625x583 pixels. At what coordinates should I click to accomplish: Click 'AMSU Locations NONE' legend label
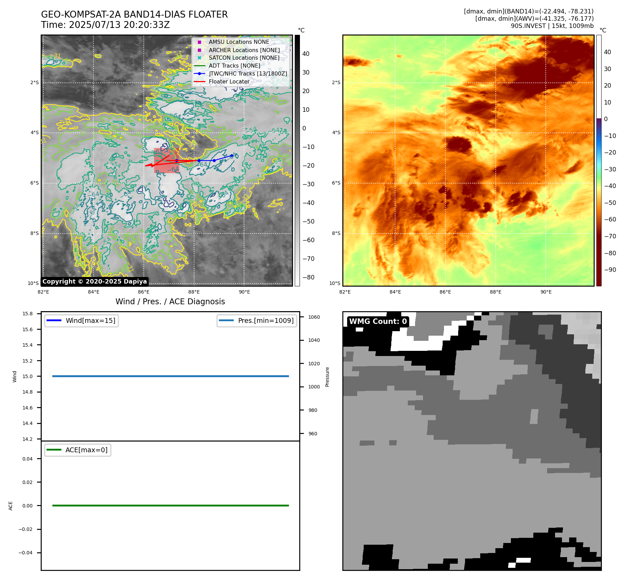click(239, 42)
